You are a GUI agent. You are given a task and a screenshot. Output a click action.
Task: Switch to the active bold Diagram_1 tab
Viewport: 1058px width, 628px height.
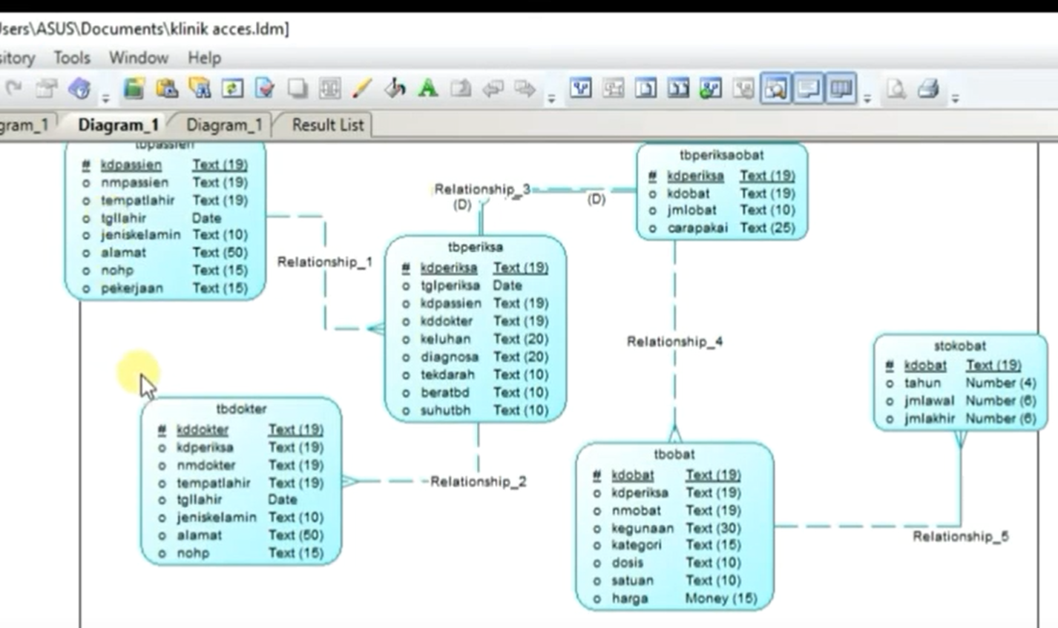point(118,125)
